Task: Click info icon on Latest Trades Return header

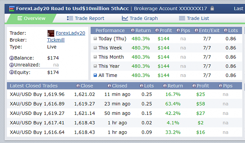Action: click(x=165, y=86)
